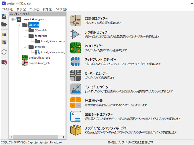The image size is (194, 145).
Task: Click the 3Dmodels folder icon
Action: [x=31, y=30]
